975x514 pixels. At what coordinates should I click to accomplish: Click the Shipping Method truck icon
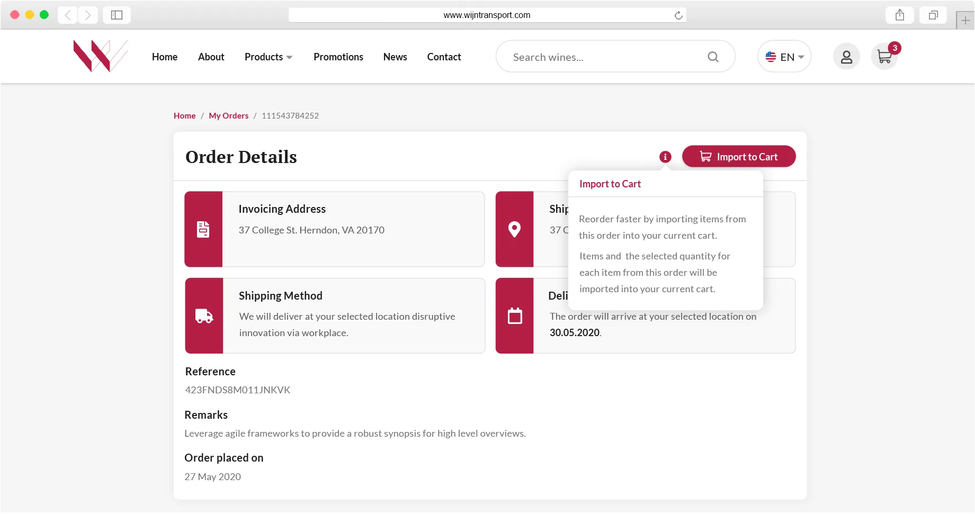(x=204, y=316)
